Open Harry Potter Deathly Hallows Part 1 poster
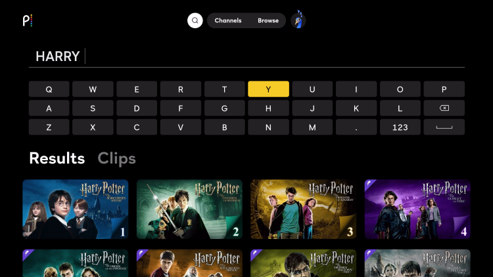Screen dimensions: 493x277 304,263
